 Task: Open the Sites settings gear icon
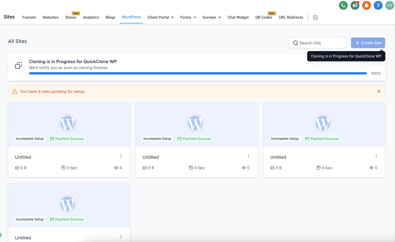point(315,17)
